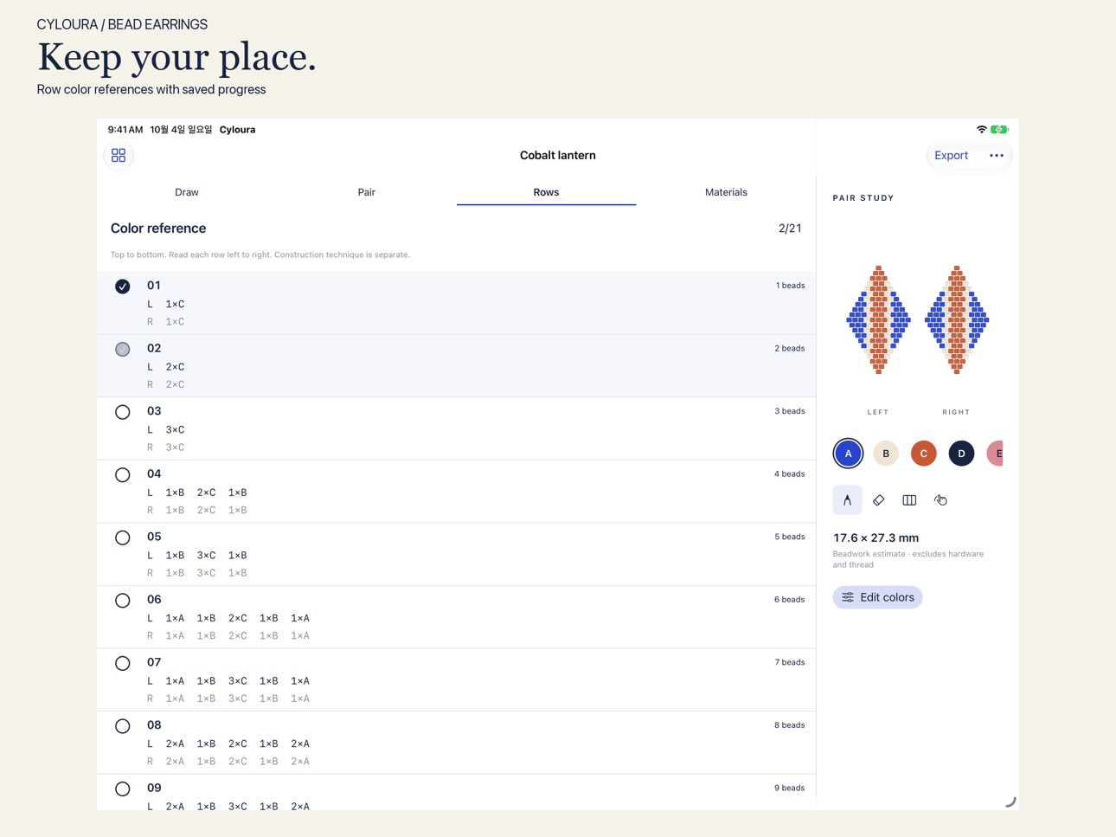Click the Edit colors button
This screenshot has width=1116, height=837.
click(x=878, y=597)
